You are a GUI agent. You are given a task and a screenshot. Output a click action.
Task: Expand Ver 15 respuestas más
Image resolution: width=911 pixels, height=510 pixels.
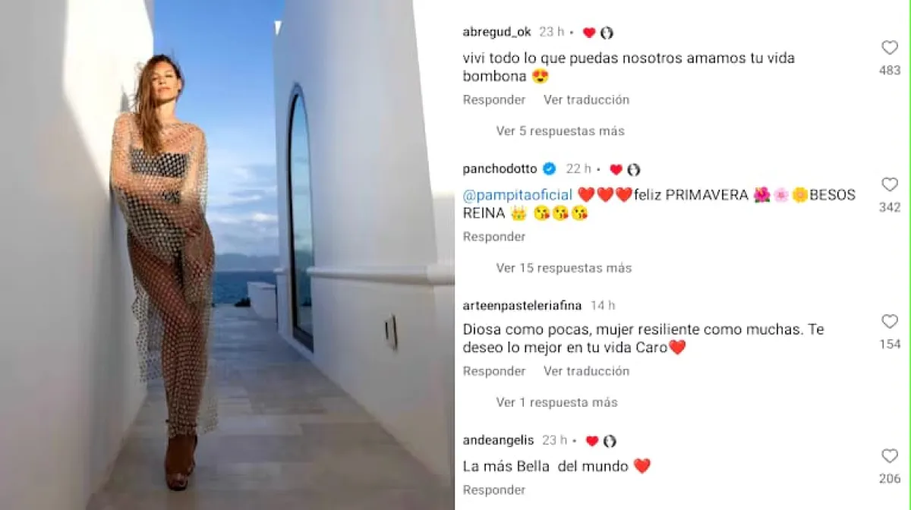(x=564, y=268)
